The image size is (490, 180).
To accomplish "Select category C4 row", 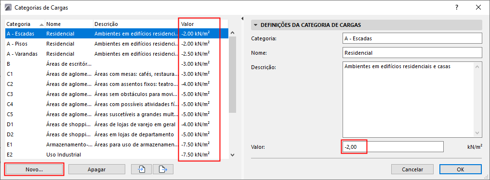I will (117, 104).
